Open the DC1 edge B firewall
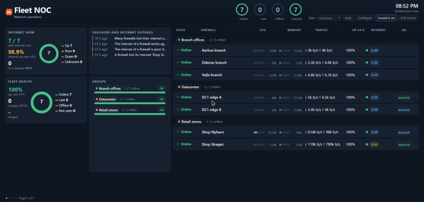The image size is (424, 202). pyautogui.click(x=212, y=110)
